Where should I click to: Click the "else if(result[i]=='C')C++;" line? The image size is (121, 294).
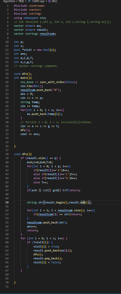[x=55, y=174]
